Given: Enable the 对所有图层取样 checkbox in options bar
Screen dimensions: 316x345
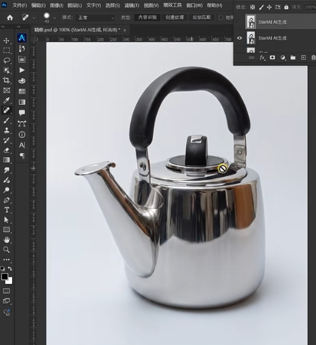Looking at the screenshot, I should [x=221, y=18].
